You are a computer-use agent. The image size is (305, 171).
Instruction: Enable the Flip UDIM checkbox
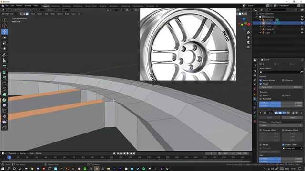(x=261, y=99)
